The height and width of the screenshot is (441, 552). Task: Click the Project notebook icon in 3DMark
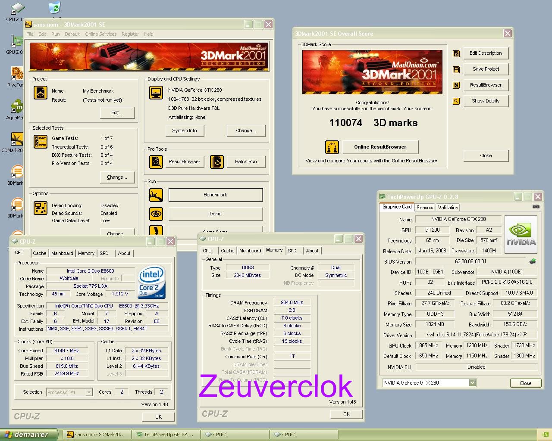pyautogui.click(x=41, y=93)
